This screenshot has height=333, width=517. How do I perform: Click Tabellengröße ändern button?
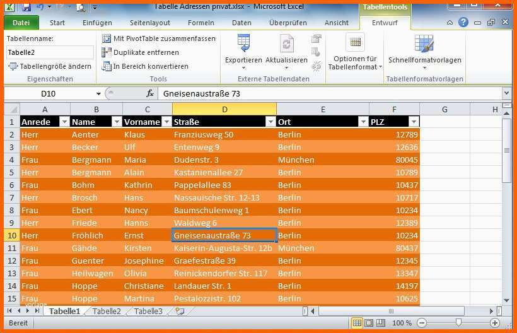click(49, 66)
